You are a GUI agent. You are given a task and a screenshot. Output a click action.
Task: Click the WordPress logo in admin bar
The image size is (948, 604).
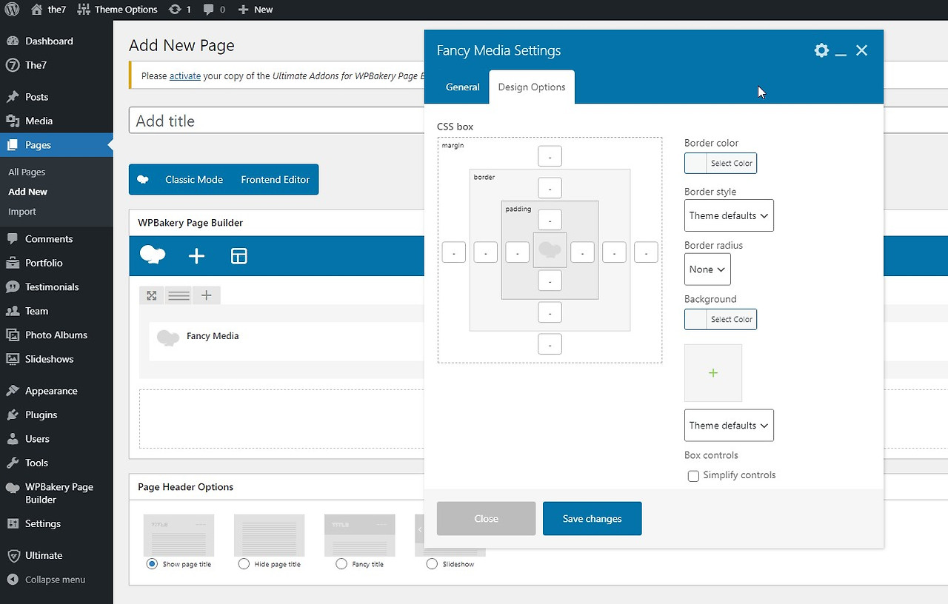(13, 10)
